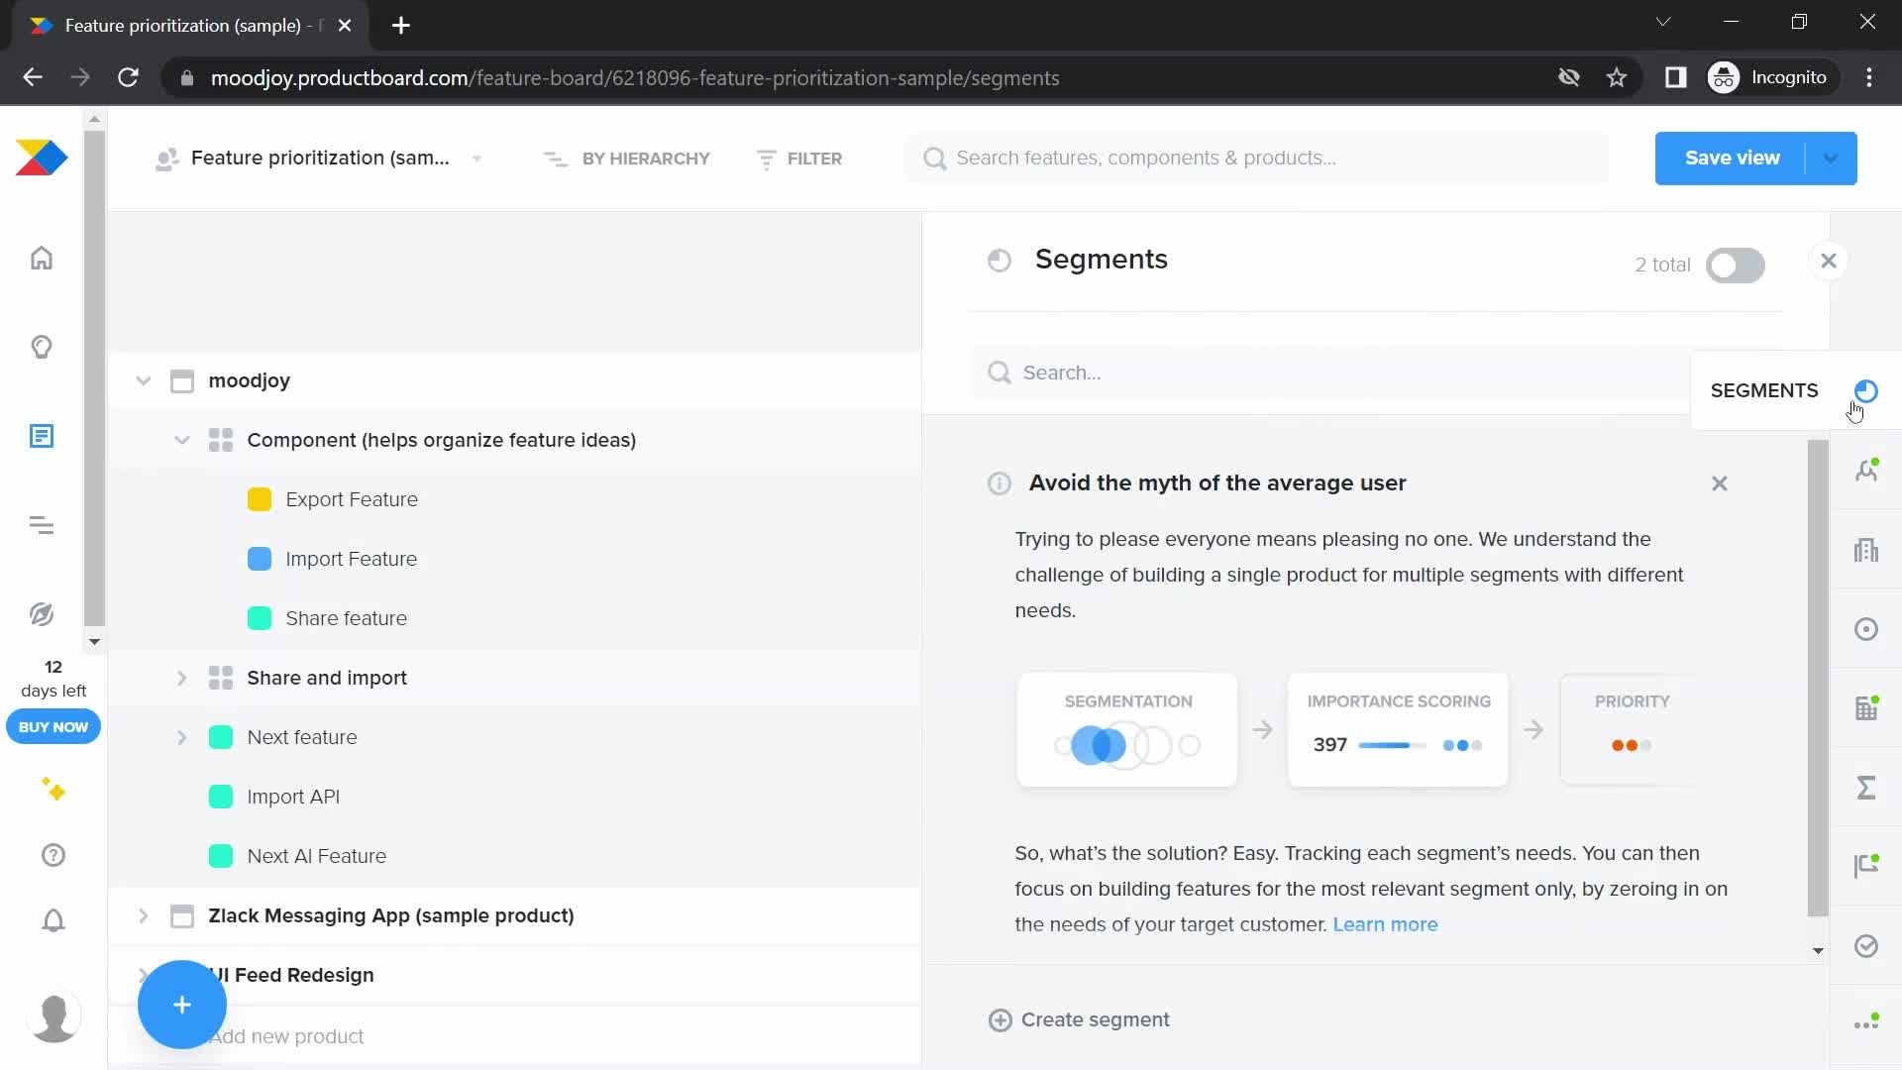Click the info icon beside Avoid the myth

tap(1000, 483)
